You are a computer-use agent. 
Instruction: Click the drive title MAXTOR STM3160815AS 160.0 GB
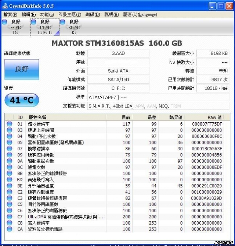(x=117, y=43)
